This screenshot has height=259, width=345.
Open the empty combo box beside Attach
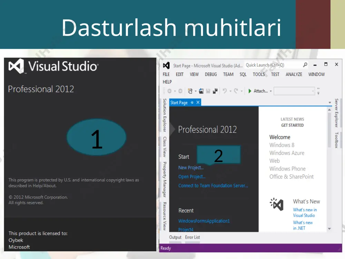coord(294,91)
